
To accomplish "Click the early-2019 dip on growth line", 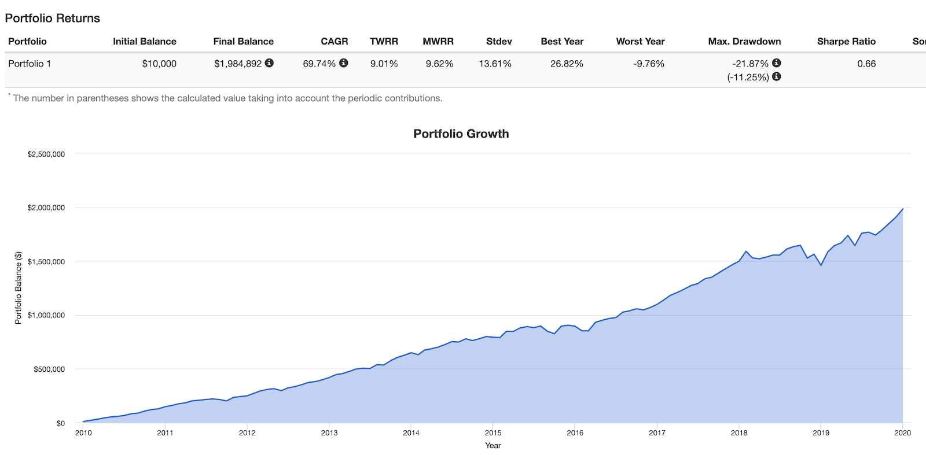I will click(x=821, y=265).
